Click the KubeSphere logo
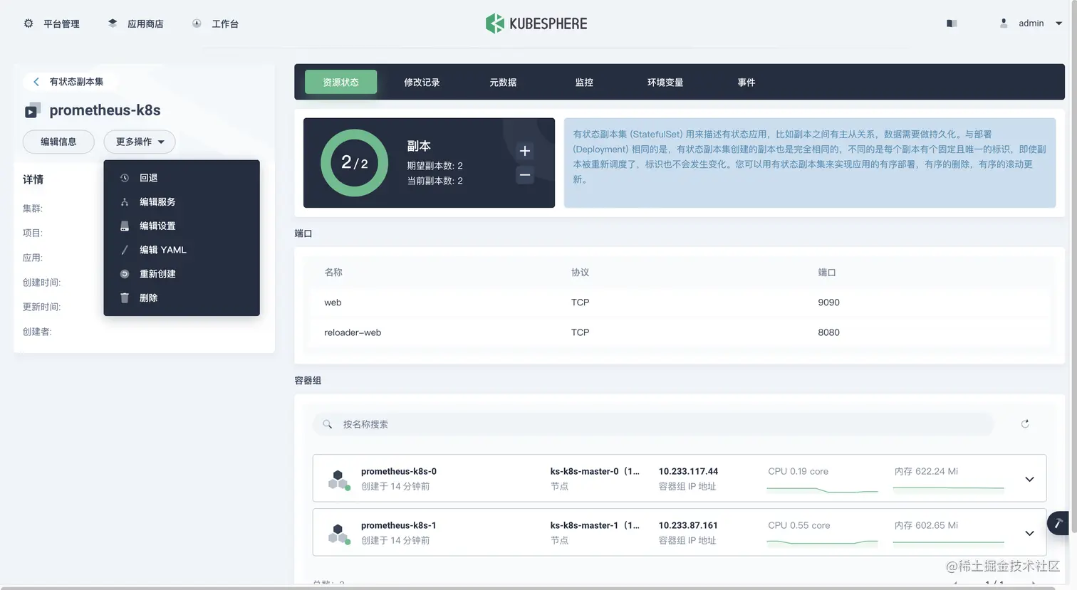Viewport: 1077px width, 590px height. pyautogui.click(x=536, y=23)
